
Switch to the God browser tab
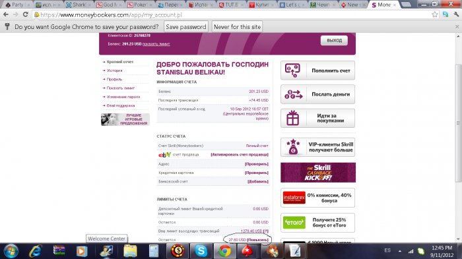(110, 5)
